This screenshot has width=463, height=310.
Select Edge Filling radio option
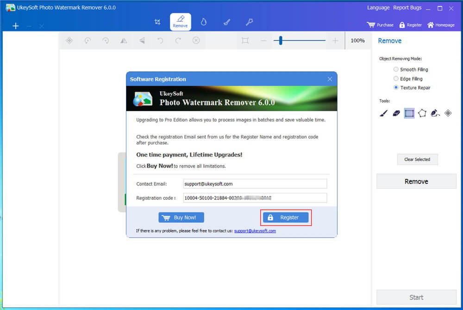396,79
